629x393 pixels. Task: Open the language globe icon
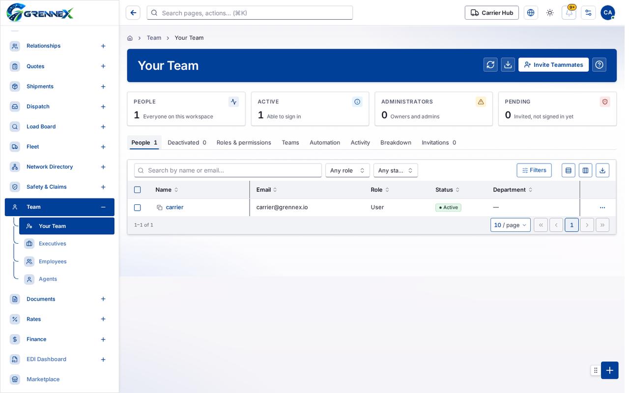[531, 13]
